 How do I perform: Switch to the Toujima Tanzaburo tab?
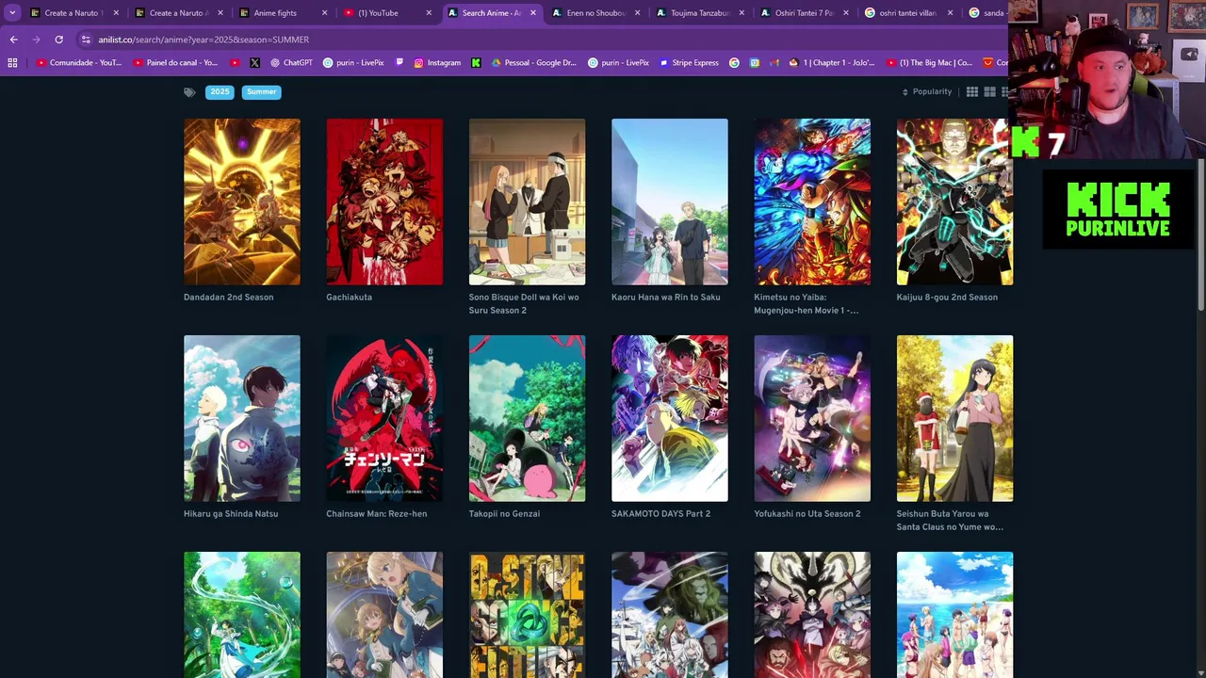[700, 13]
